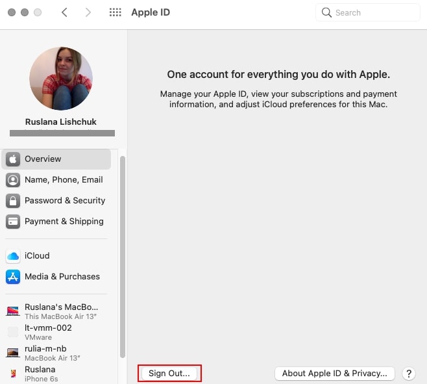Viewport: 427px width, 384px height.
Task: Click the Media & Purchases App Store icon
Action: pyautogui.click(x=13, y=277)
